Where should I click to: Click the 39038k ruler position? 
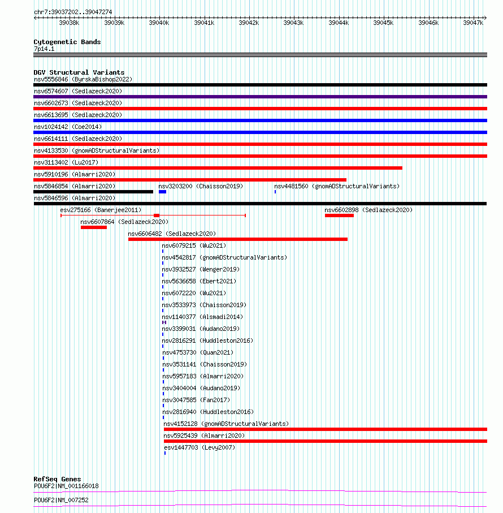click(69, 23)
